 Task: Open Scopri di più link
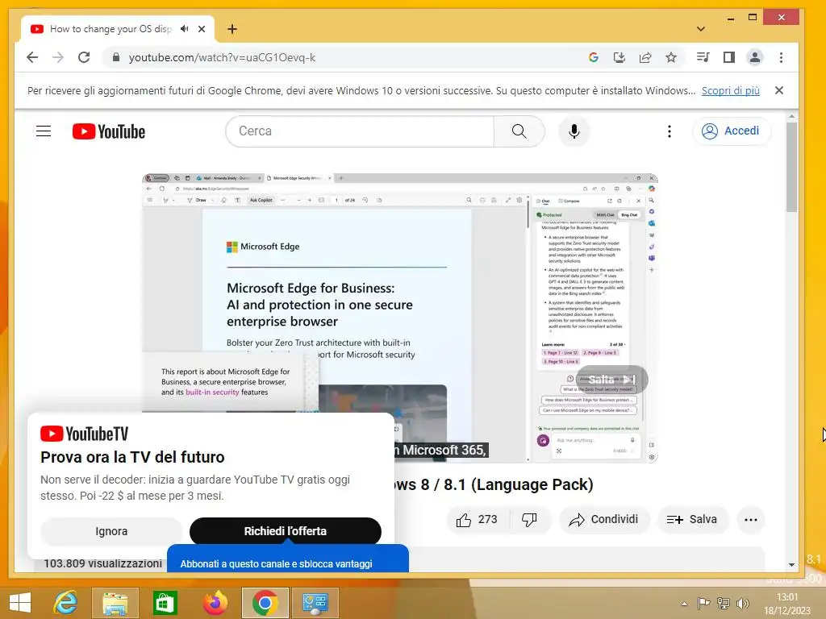point(731,90)
